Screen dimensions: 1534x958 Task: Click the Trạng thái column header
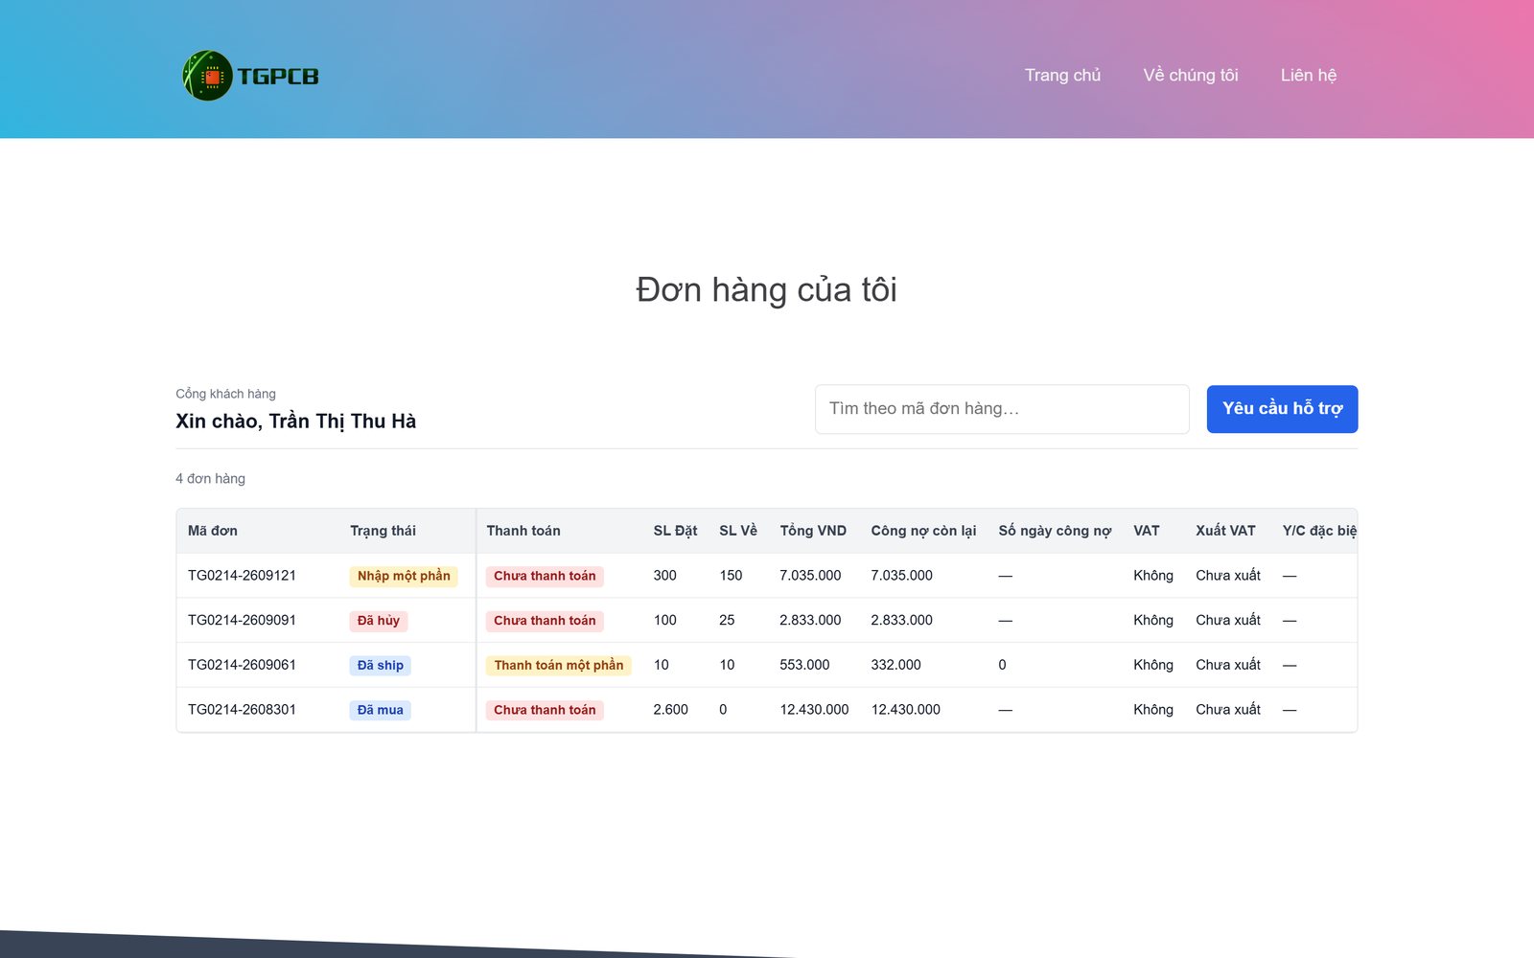point(383,531)
